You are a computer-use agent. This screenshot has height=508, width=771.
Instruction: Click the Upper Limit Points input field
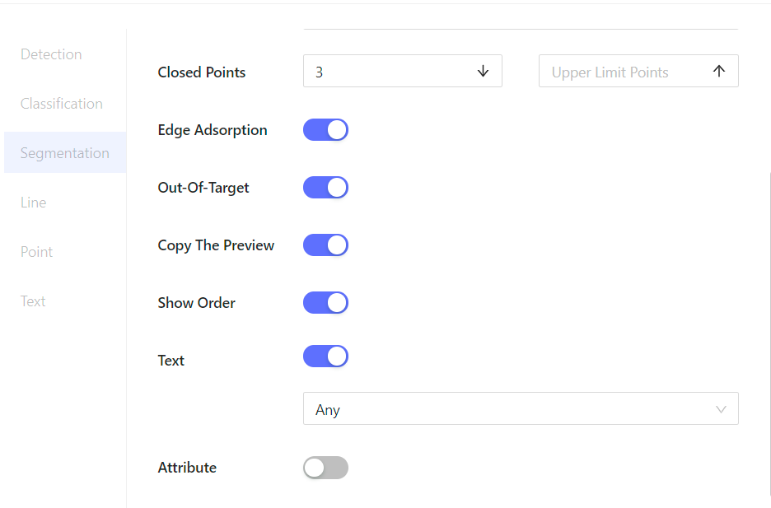[626, 71]
